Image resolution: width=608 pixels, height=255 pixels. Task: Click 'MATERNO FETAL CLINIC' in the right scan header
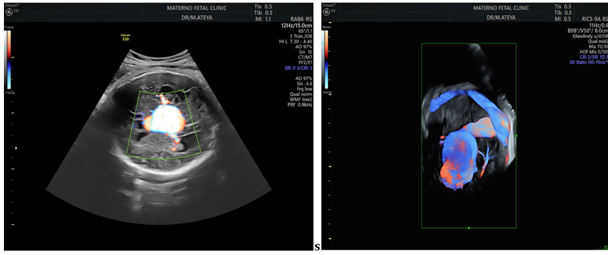tap(500, 8)
